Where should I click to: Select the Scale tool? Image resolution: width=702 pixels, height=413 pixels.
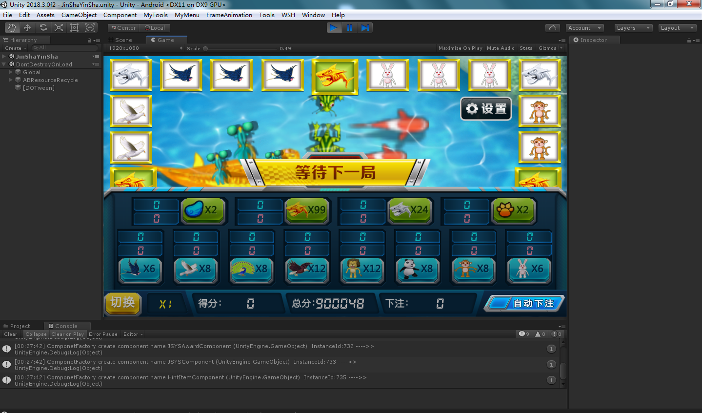[x=59, y=27]
